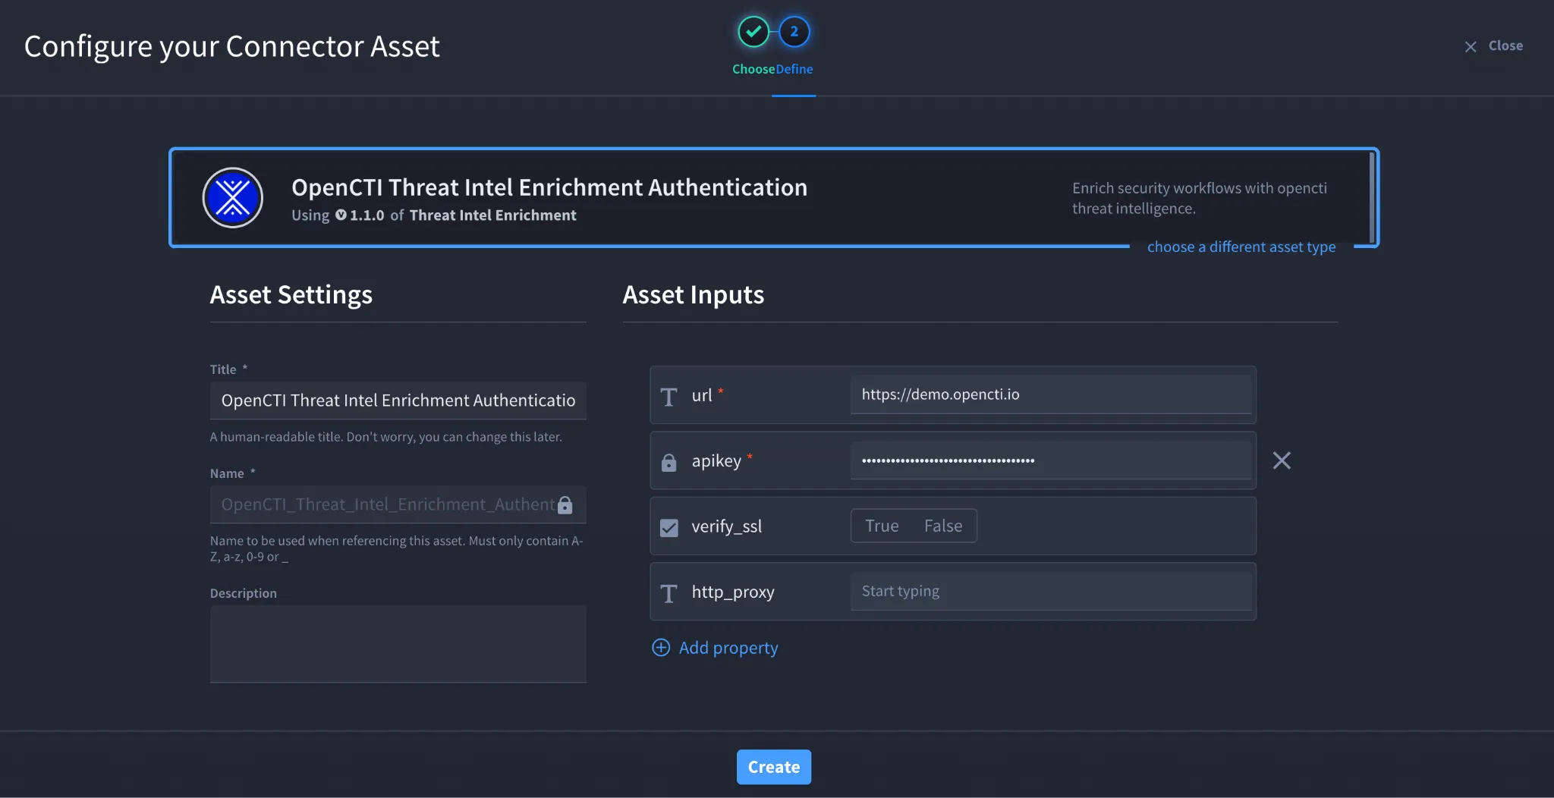Click the text type icon beside http_proxy
Screen dimensions: 1554x798
point(668,593)
